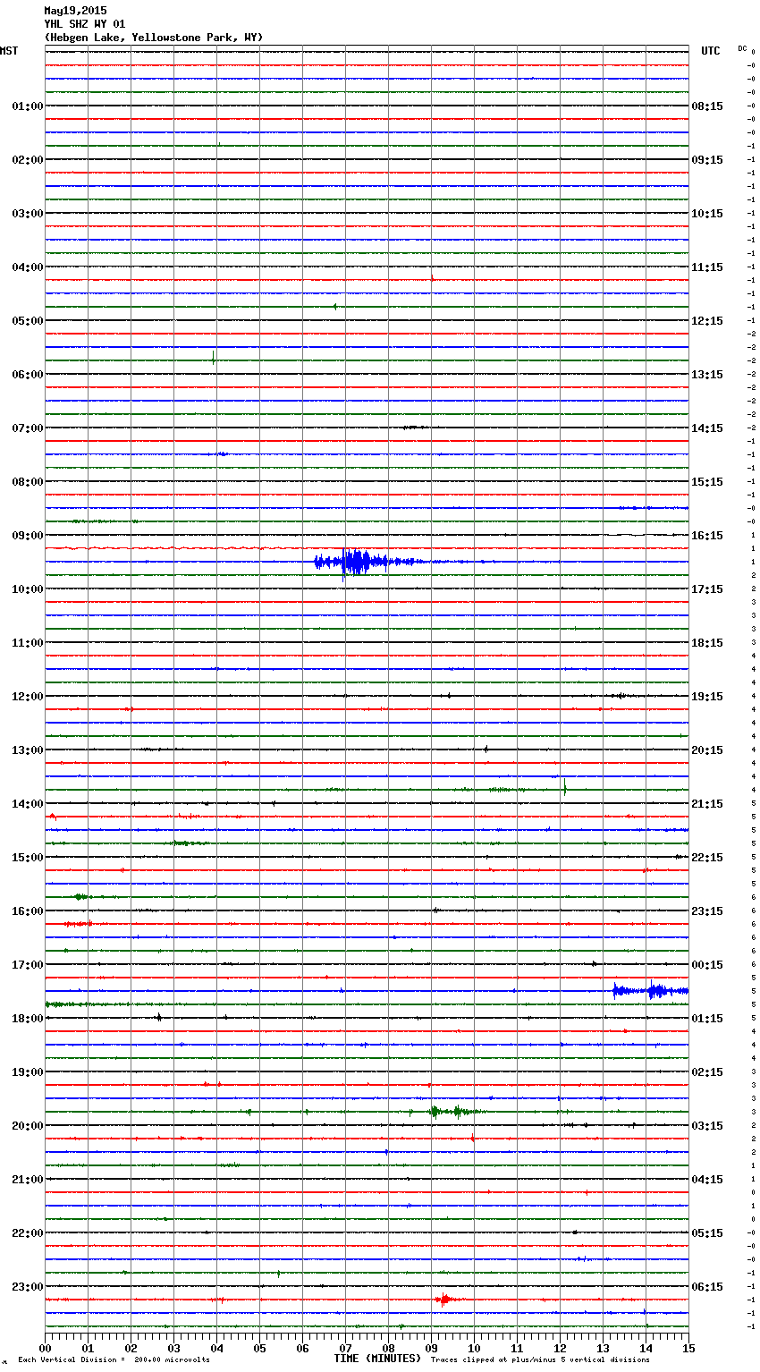Click the 02:15 UTC time label

click(707, 1072)
